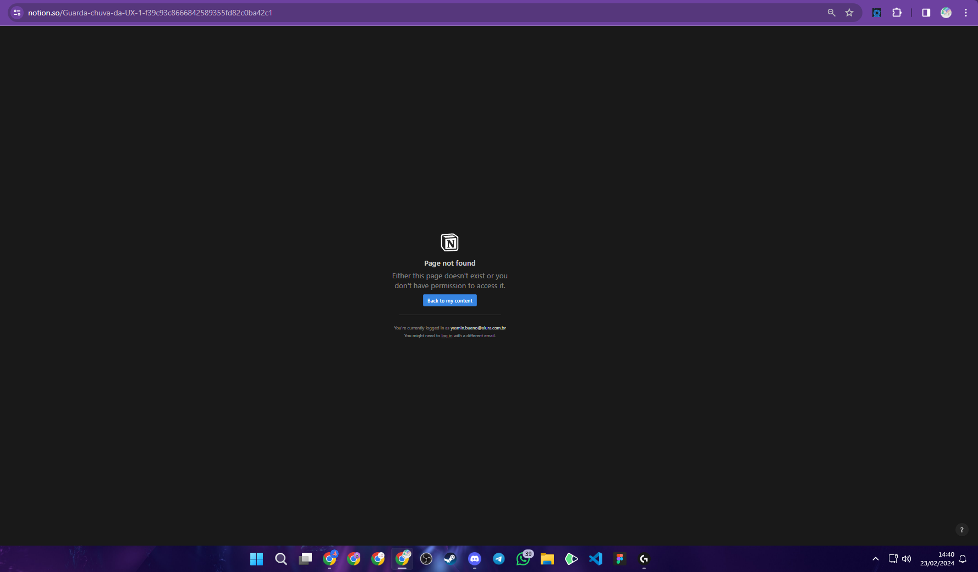Open the volume control in system tray
The height and width of the screenshot is (572, 978).
pyautogui.click(x=906, y=559)
